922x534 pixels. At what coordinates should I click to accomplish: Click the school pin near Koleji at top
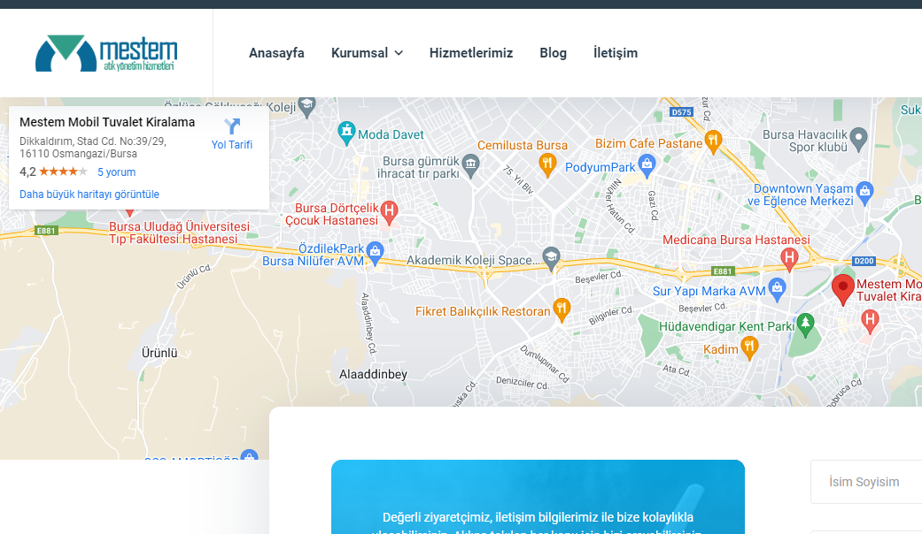pyautogui.click(x=307, y=106)
